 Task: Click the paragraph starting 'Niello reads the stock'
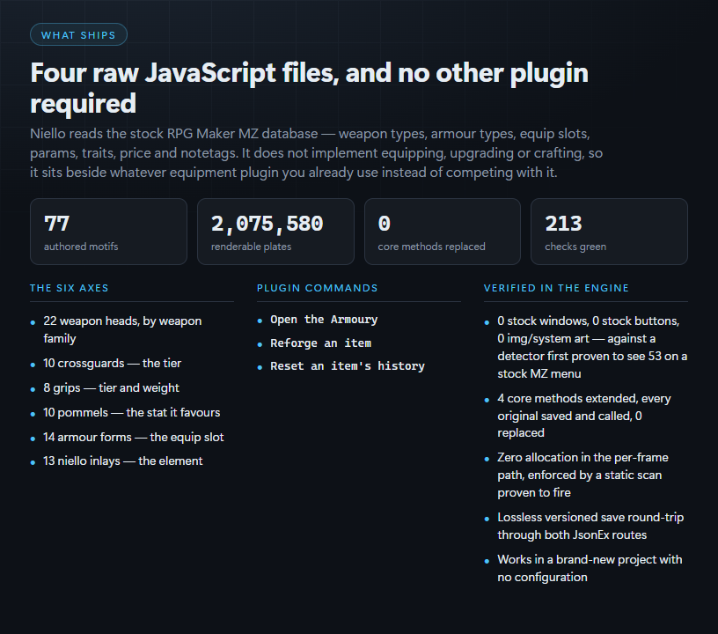click(x=316, y=153)
